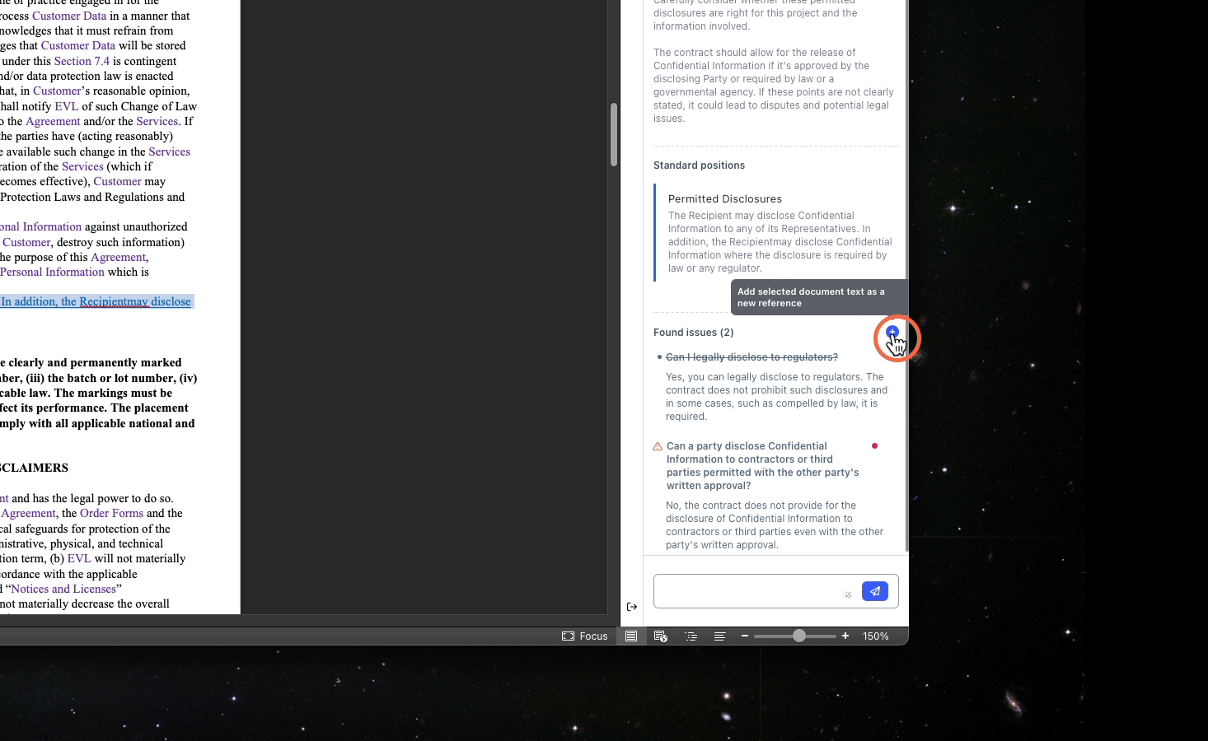Click the side panel scrollbar
The image size is (1208, 741).
906,276
